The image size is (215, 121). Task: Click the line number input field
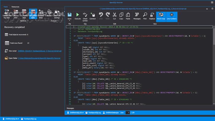[127, 113]
